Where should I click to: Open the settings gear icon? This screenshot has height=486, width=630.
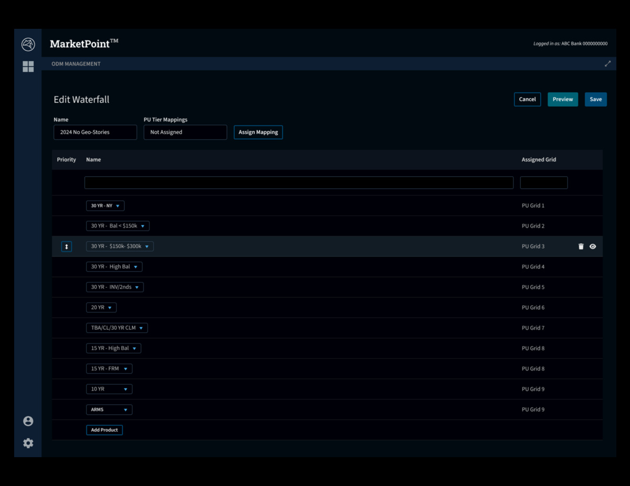(28, 444)
